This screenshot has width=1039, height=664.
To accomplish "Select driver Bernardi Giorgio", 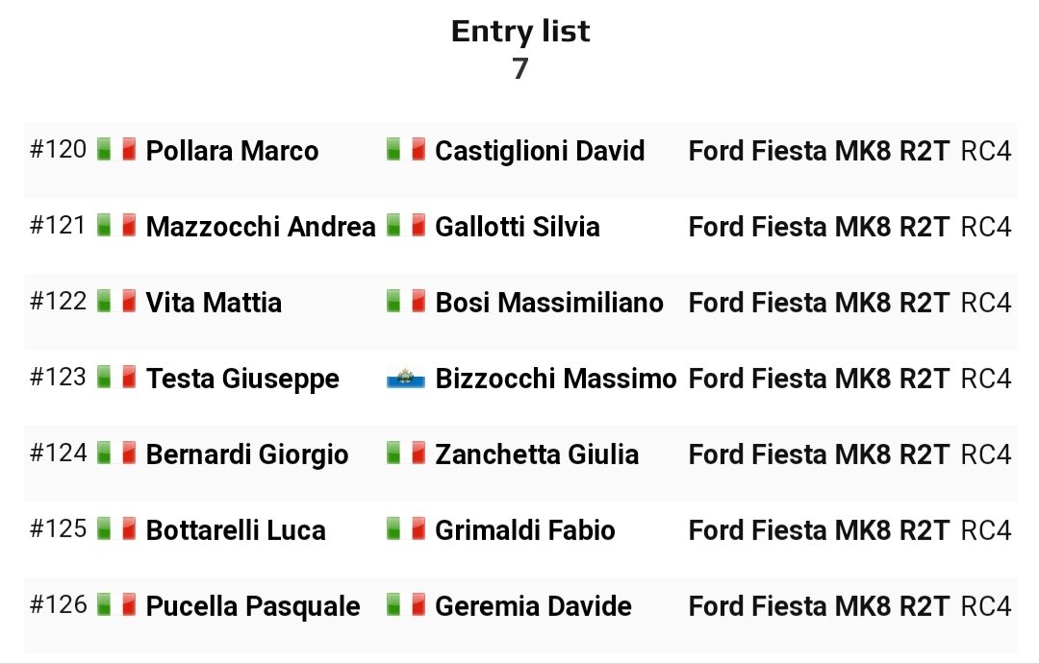I will (247, 455).
